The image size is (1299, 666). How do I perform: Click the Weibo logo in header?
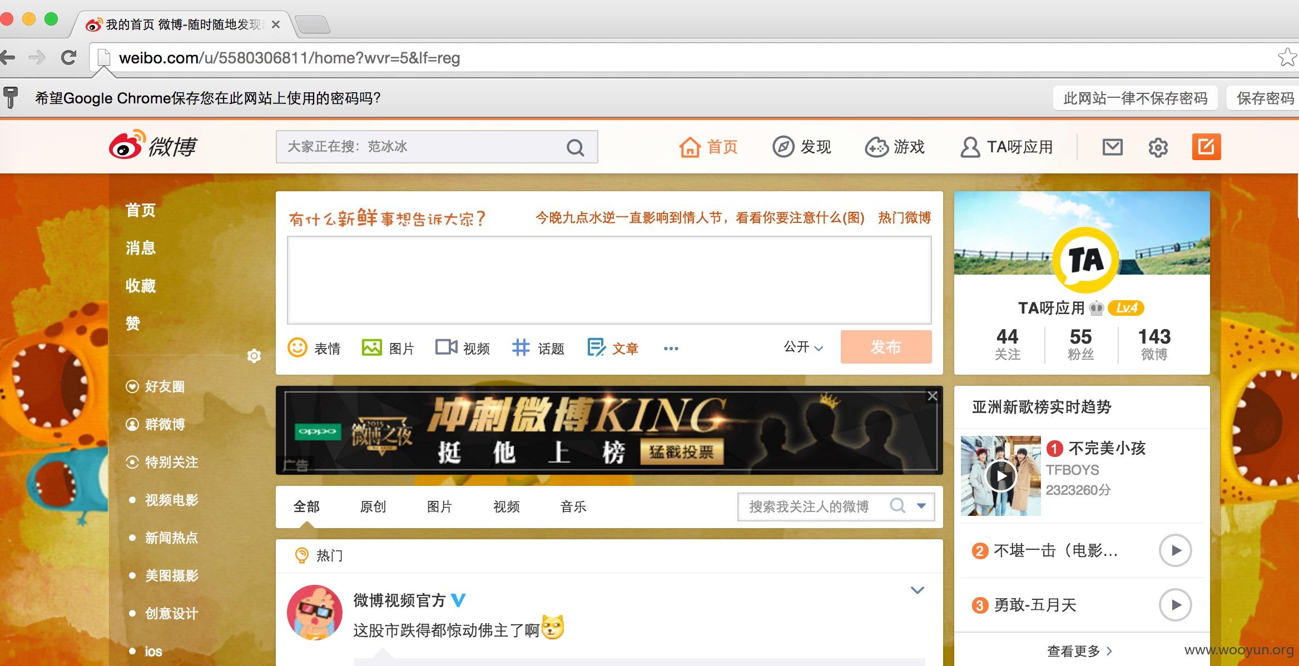point(153,146)
